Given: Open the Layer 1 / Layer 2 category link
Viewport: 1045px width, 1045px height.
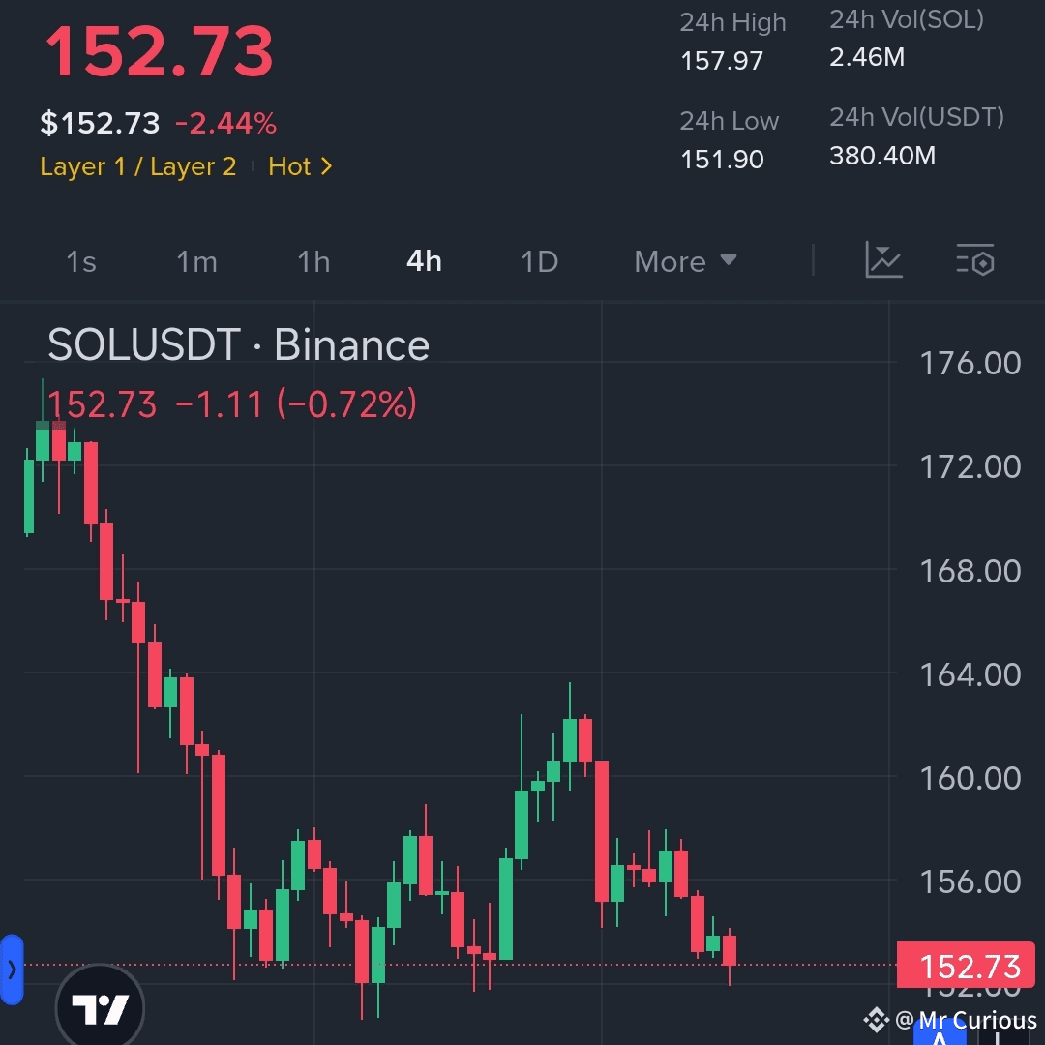Looking at the screenshot, I should point(138,166).
